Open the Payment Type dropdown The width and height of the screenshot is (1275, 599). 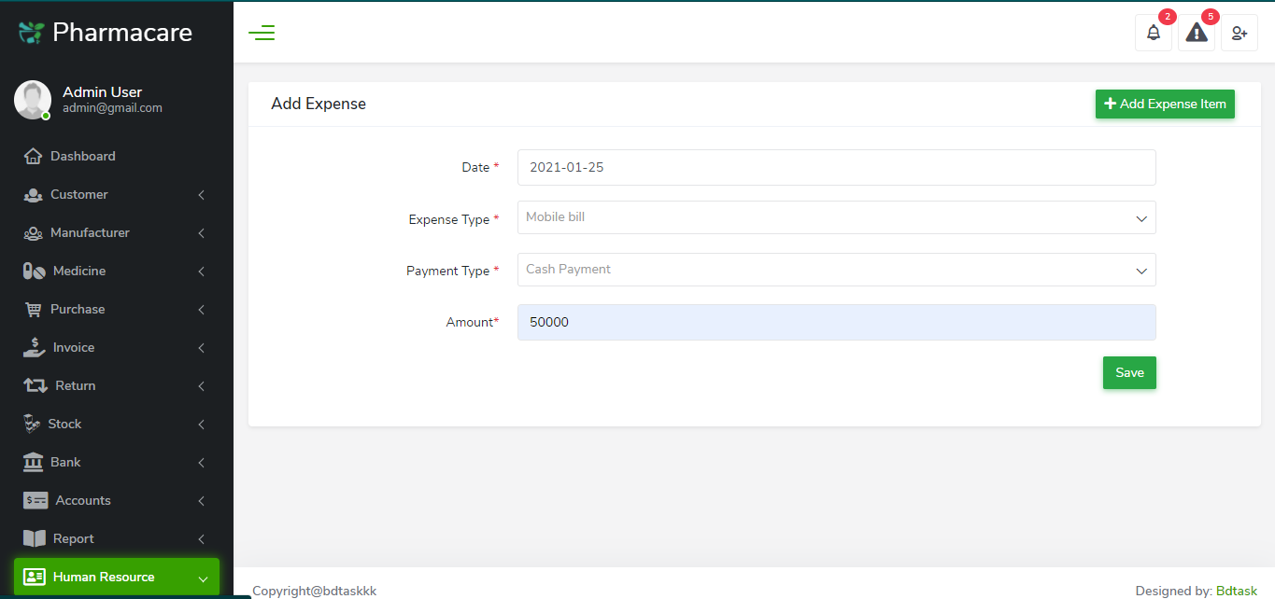(836, 270)
